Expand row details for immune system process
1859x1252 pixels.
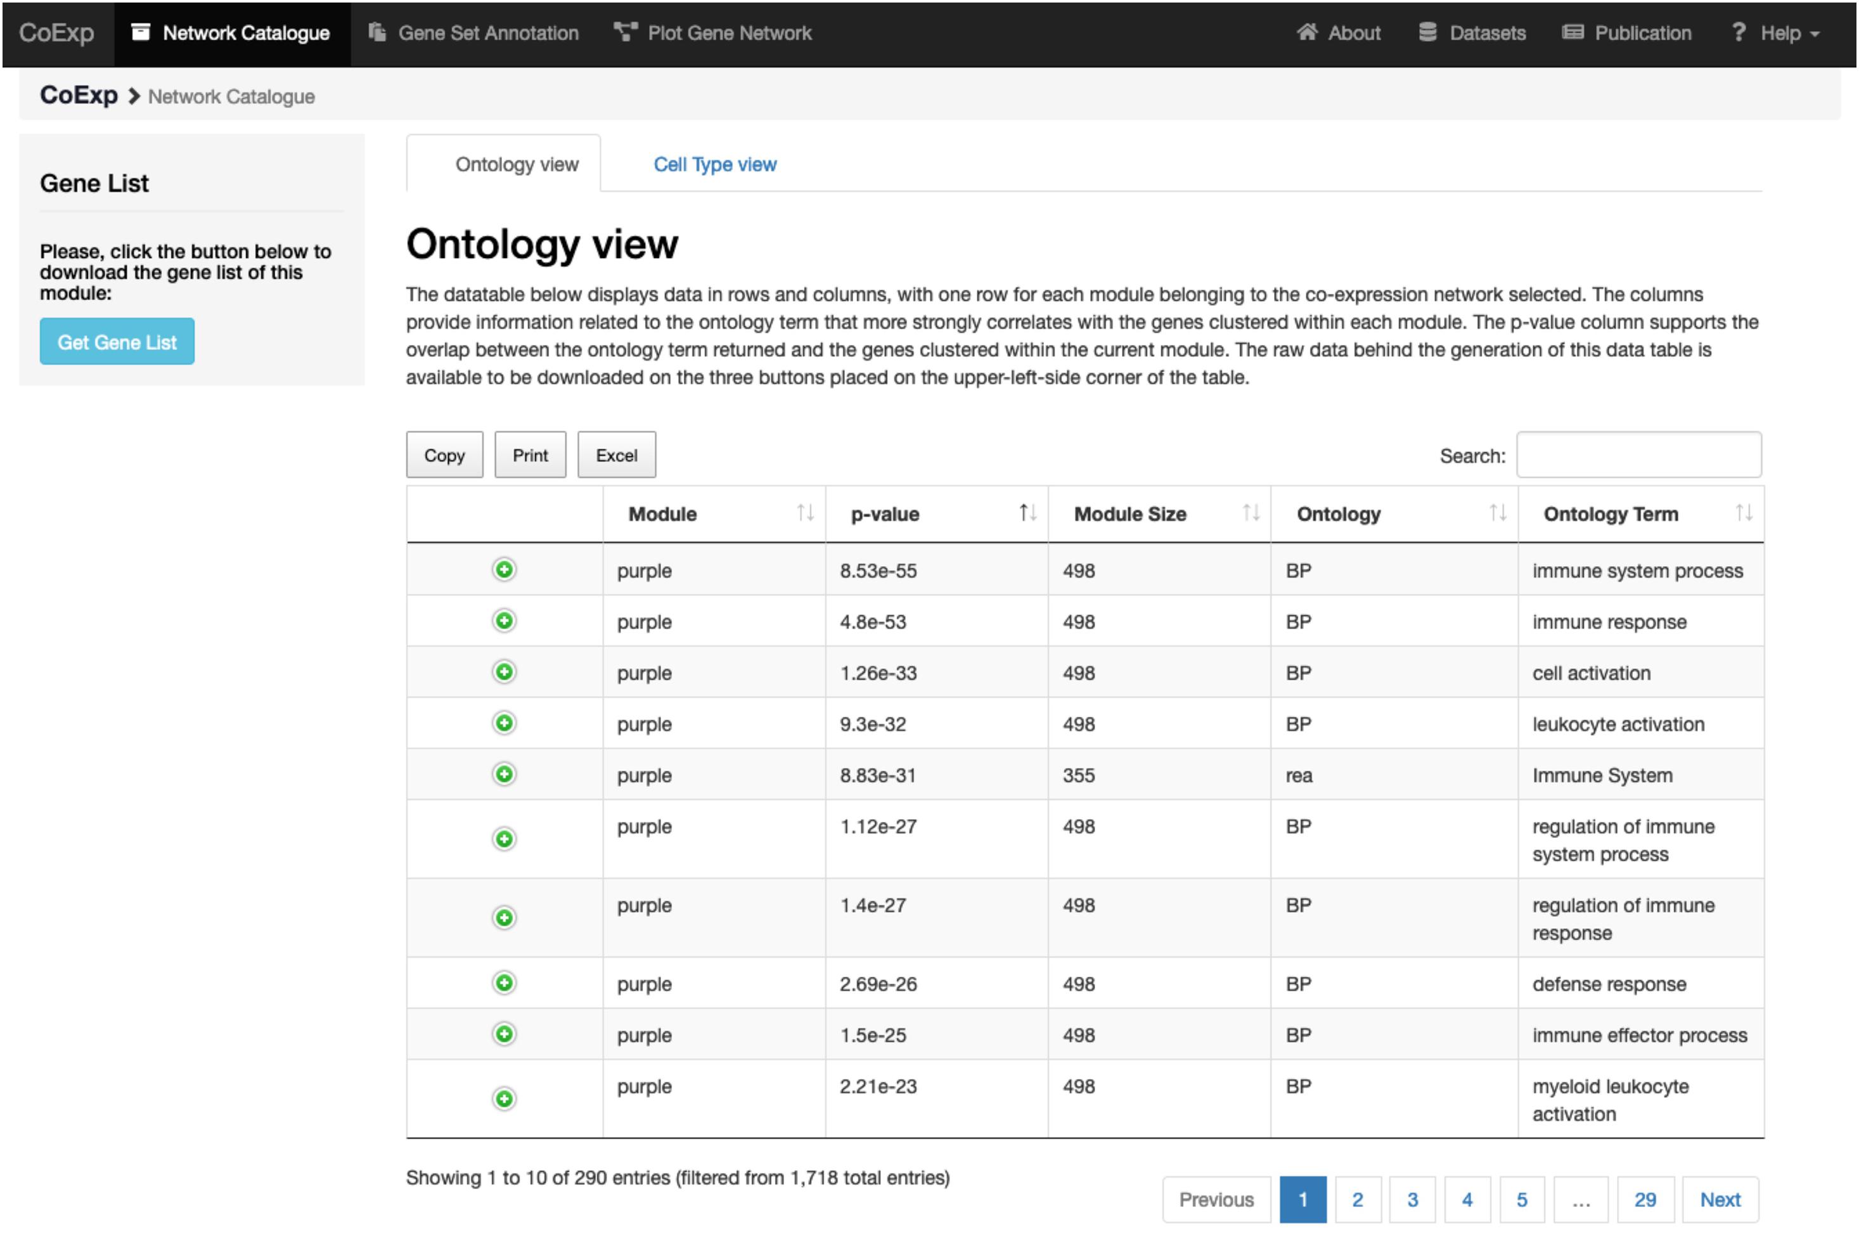point(504,570)
